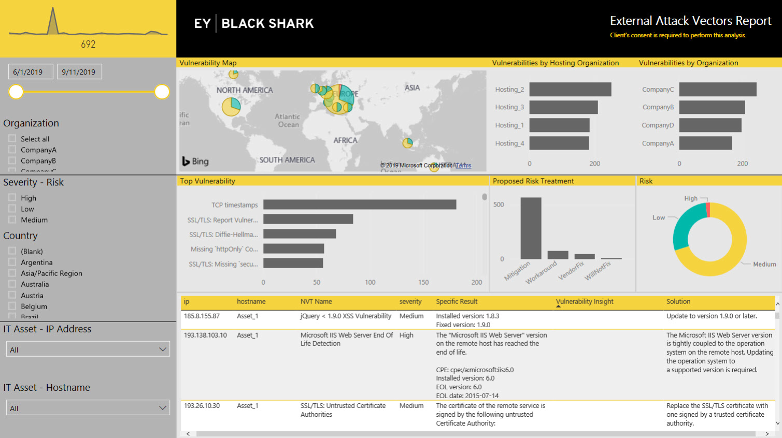The image size is (782, 438).
Task: Toggle Select all under Organization
Action: (x=12, y=139)
